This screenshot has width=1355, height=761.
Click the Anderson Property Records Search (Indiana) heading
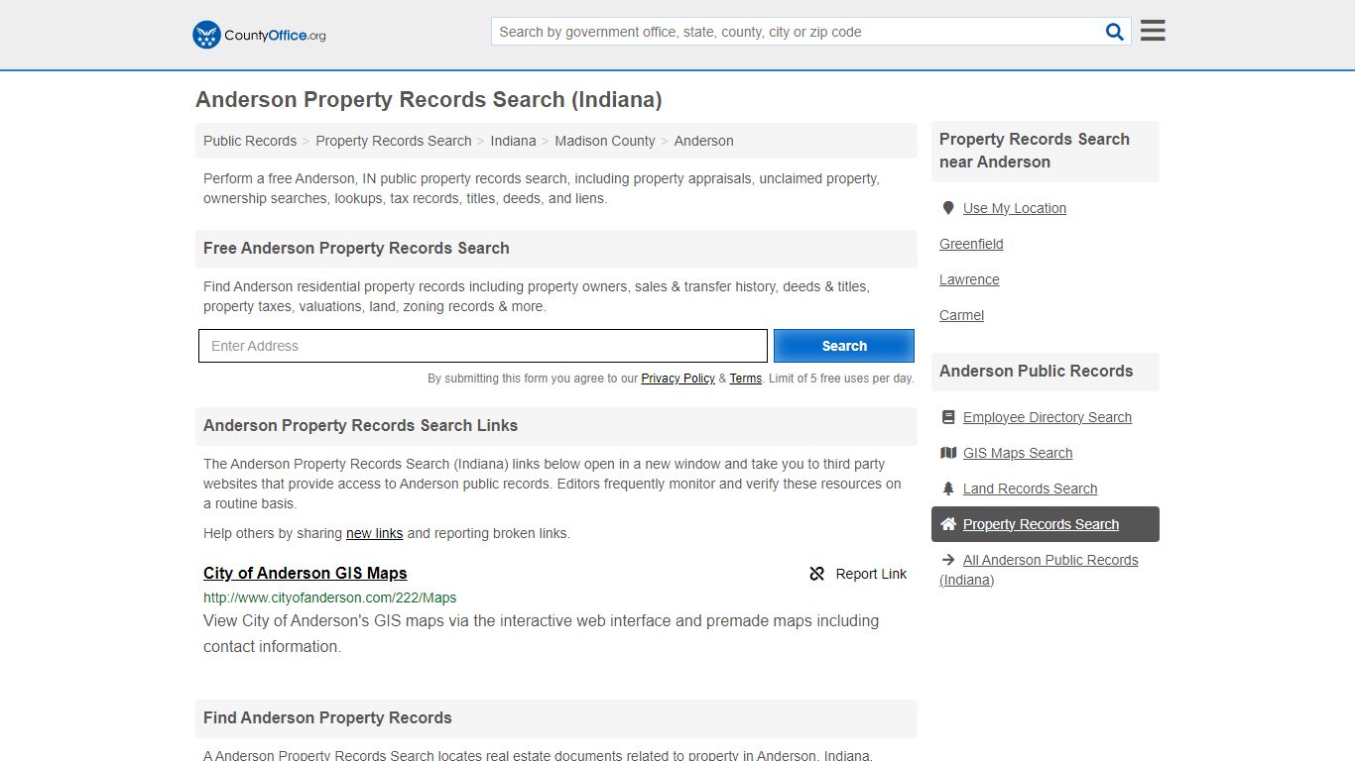point(429,99)
